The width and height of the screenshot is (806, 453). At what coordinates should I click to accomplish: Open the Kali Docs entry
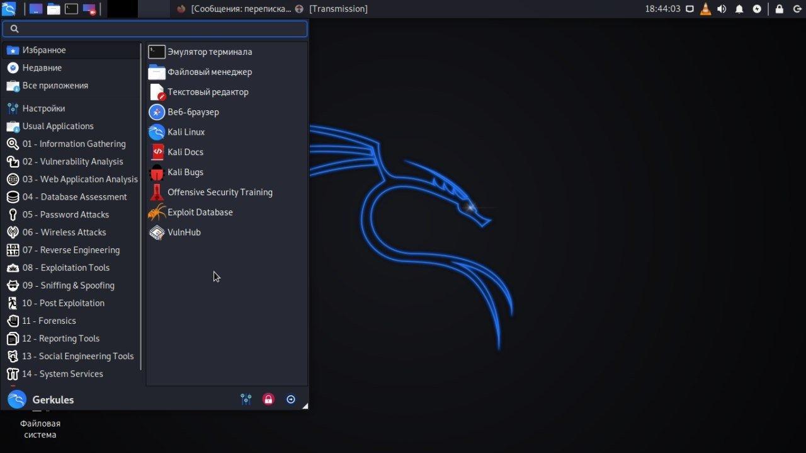pyautogui.click(x=227, y=152)
